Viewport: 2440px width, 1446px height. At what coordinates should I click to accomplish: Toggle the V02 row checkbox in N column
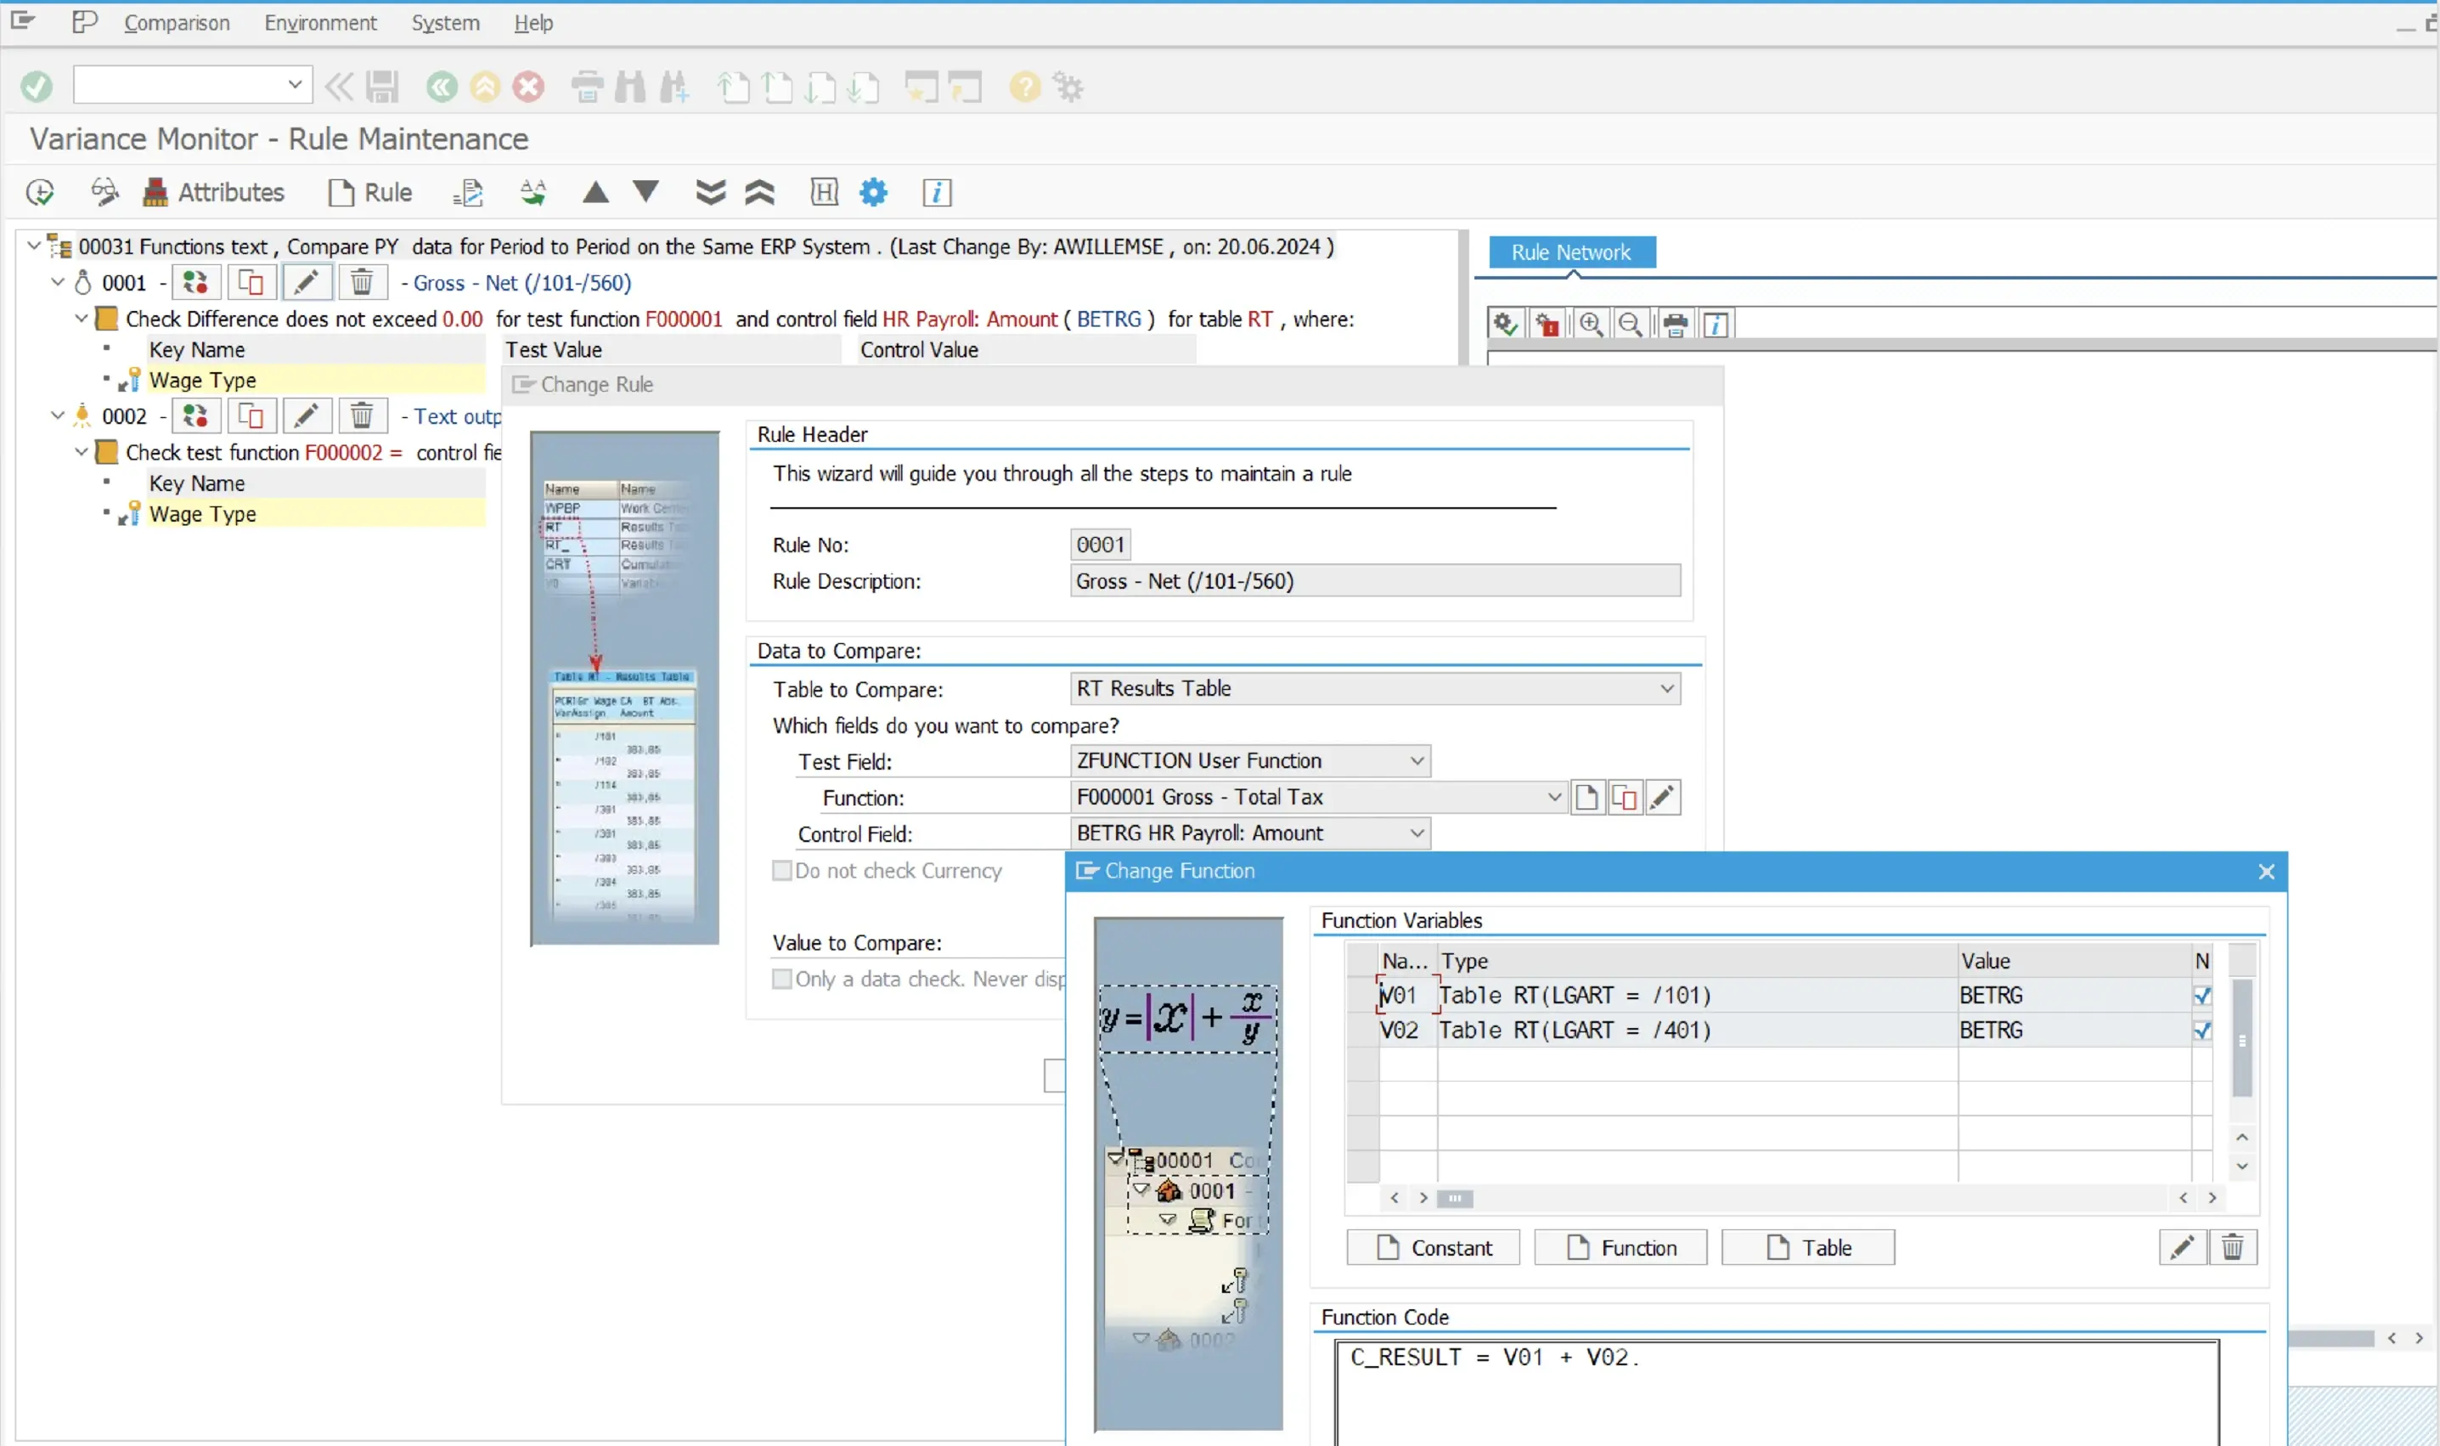tap(2201, 1031)
